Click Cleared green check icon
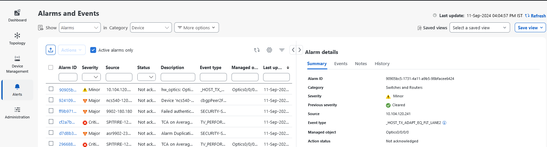Viewport: 547px width, 147px height. (388, 105)
